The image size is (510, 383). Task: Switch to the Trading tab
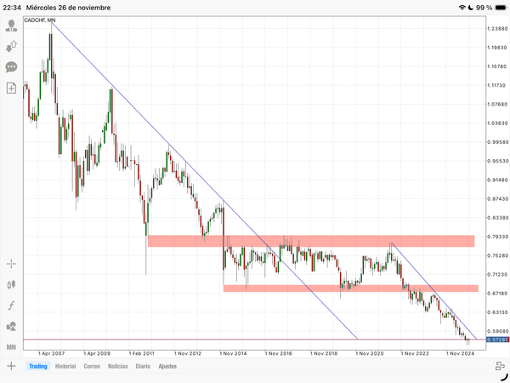38,366
